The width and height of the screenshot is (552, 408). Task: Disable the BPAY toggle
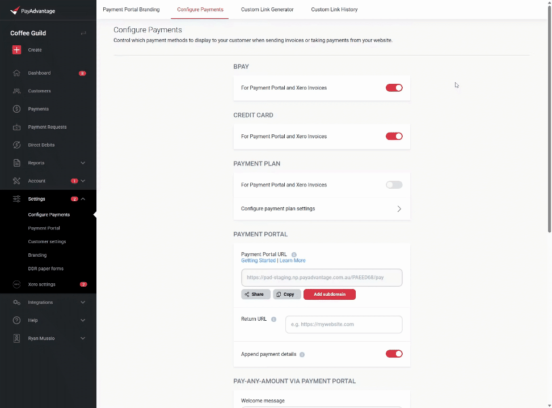click(x=394, y=88)
